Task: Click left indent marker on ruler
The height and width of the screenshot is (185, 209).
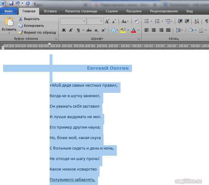Action: pos(3,47)
